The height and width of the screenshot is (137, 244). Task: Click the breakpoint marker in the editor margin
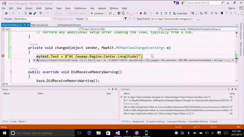(x=3, y=56)
